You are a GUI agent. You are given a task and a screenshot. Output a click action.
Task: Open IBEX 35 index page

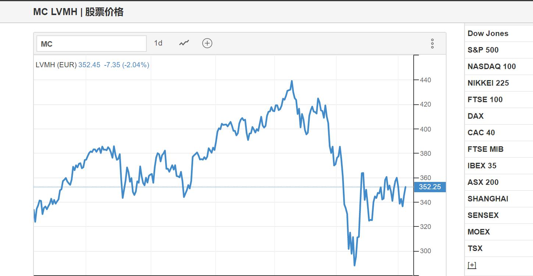point(482,166)
